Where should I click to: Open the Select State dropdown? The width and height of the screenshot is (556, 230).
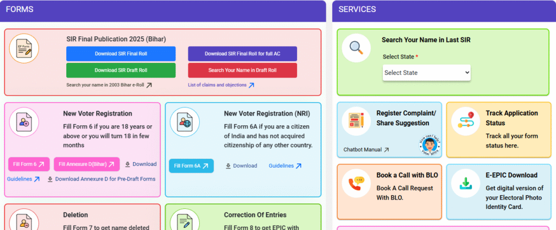(x=426, y=72)
